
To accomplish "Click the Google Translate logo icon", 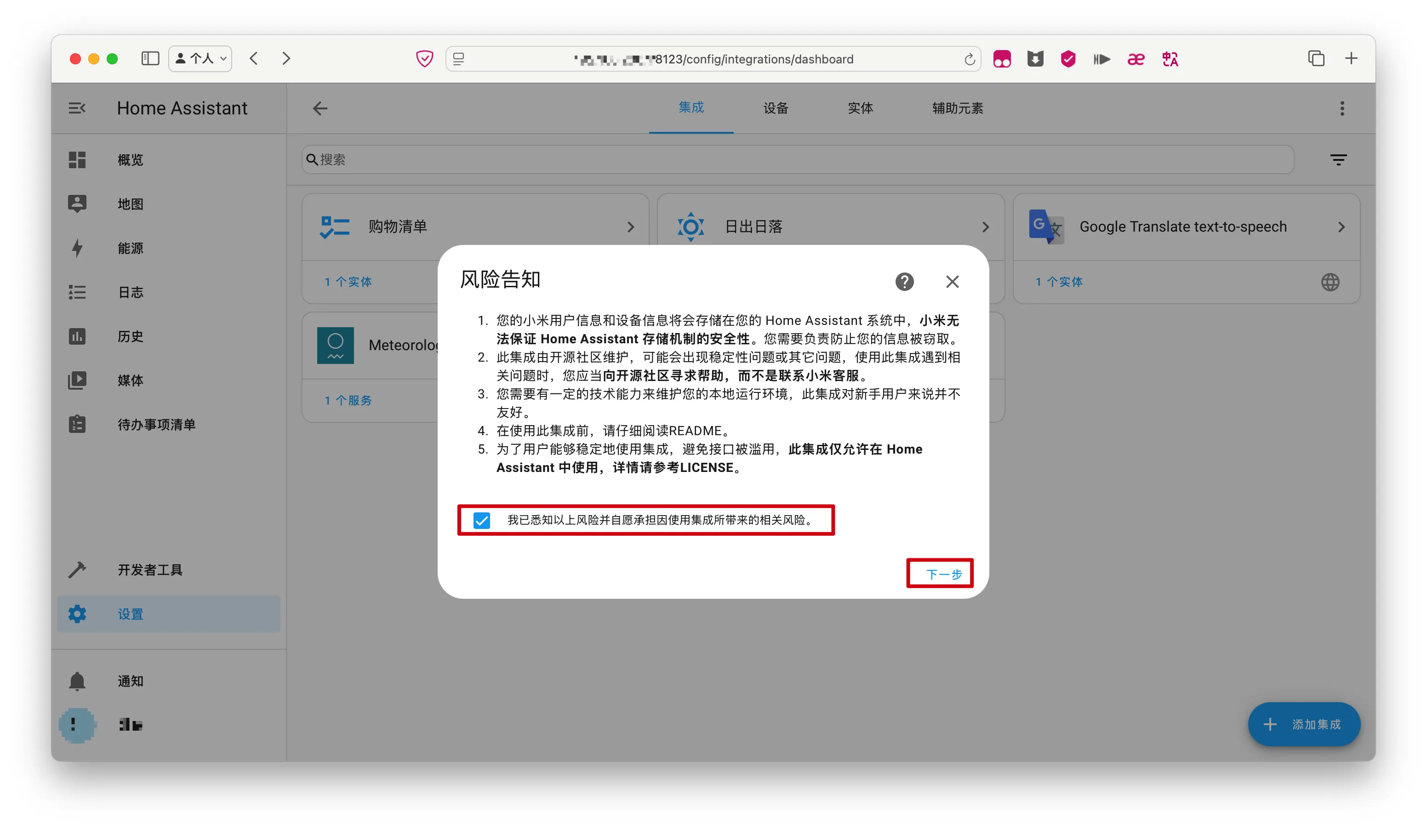I will pyautogui.click(x=1046, y=227).
